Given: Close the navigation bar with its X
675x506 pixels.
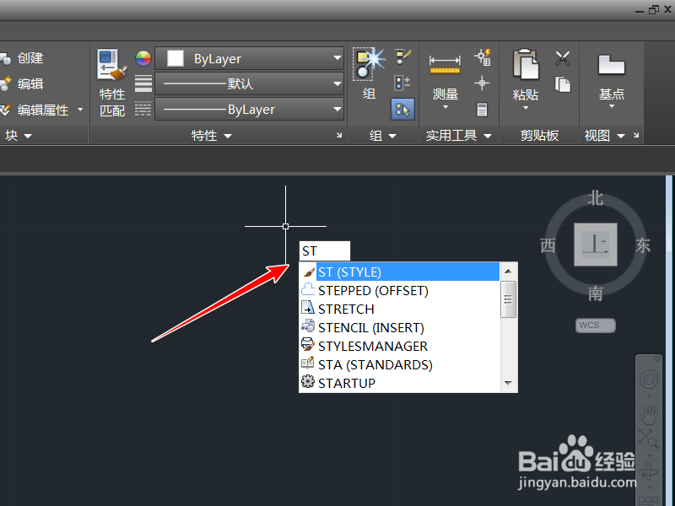Looking at the screenshot, I should tap(657, 358).
